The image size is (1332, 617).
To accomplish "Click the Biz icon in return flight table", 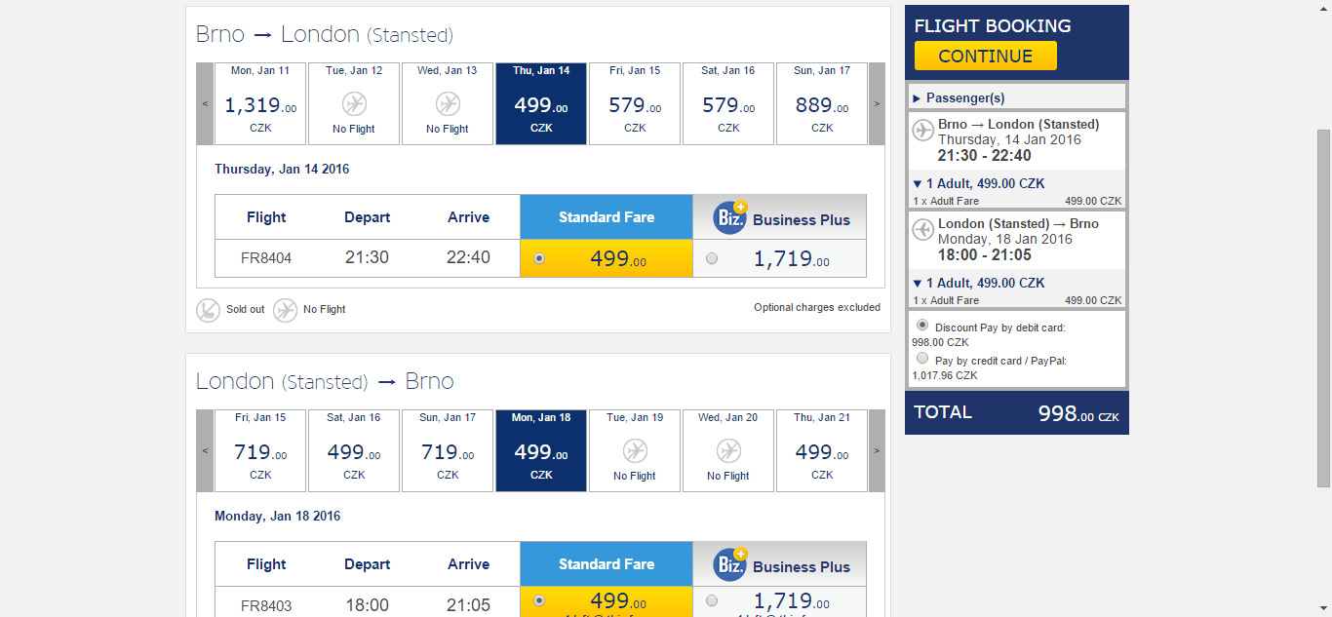I will 729,563.
